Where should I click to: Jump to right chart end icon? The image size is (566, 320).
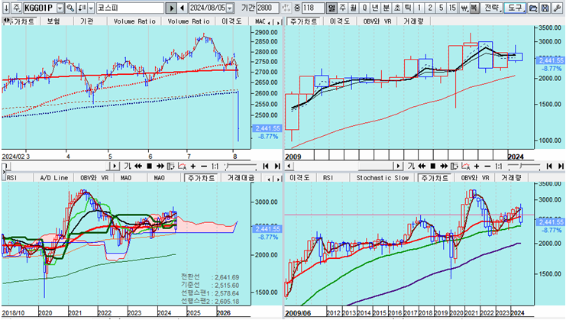(x=561, y=166)
